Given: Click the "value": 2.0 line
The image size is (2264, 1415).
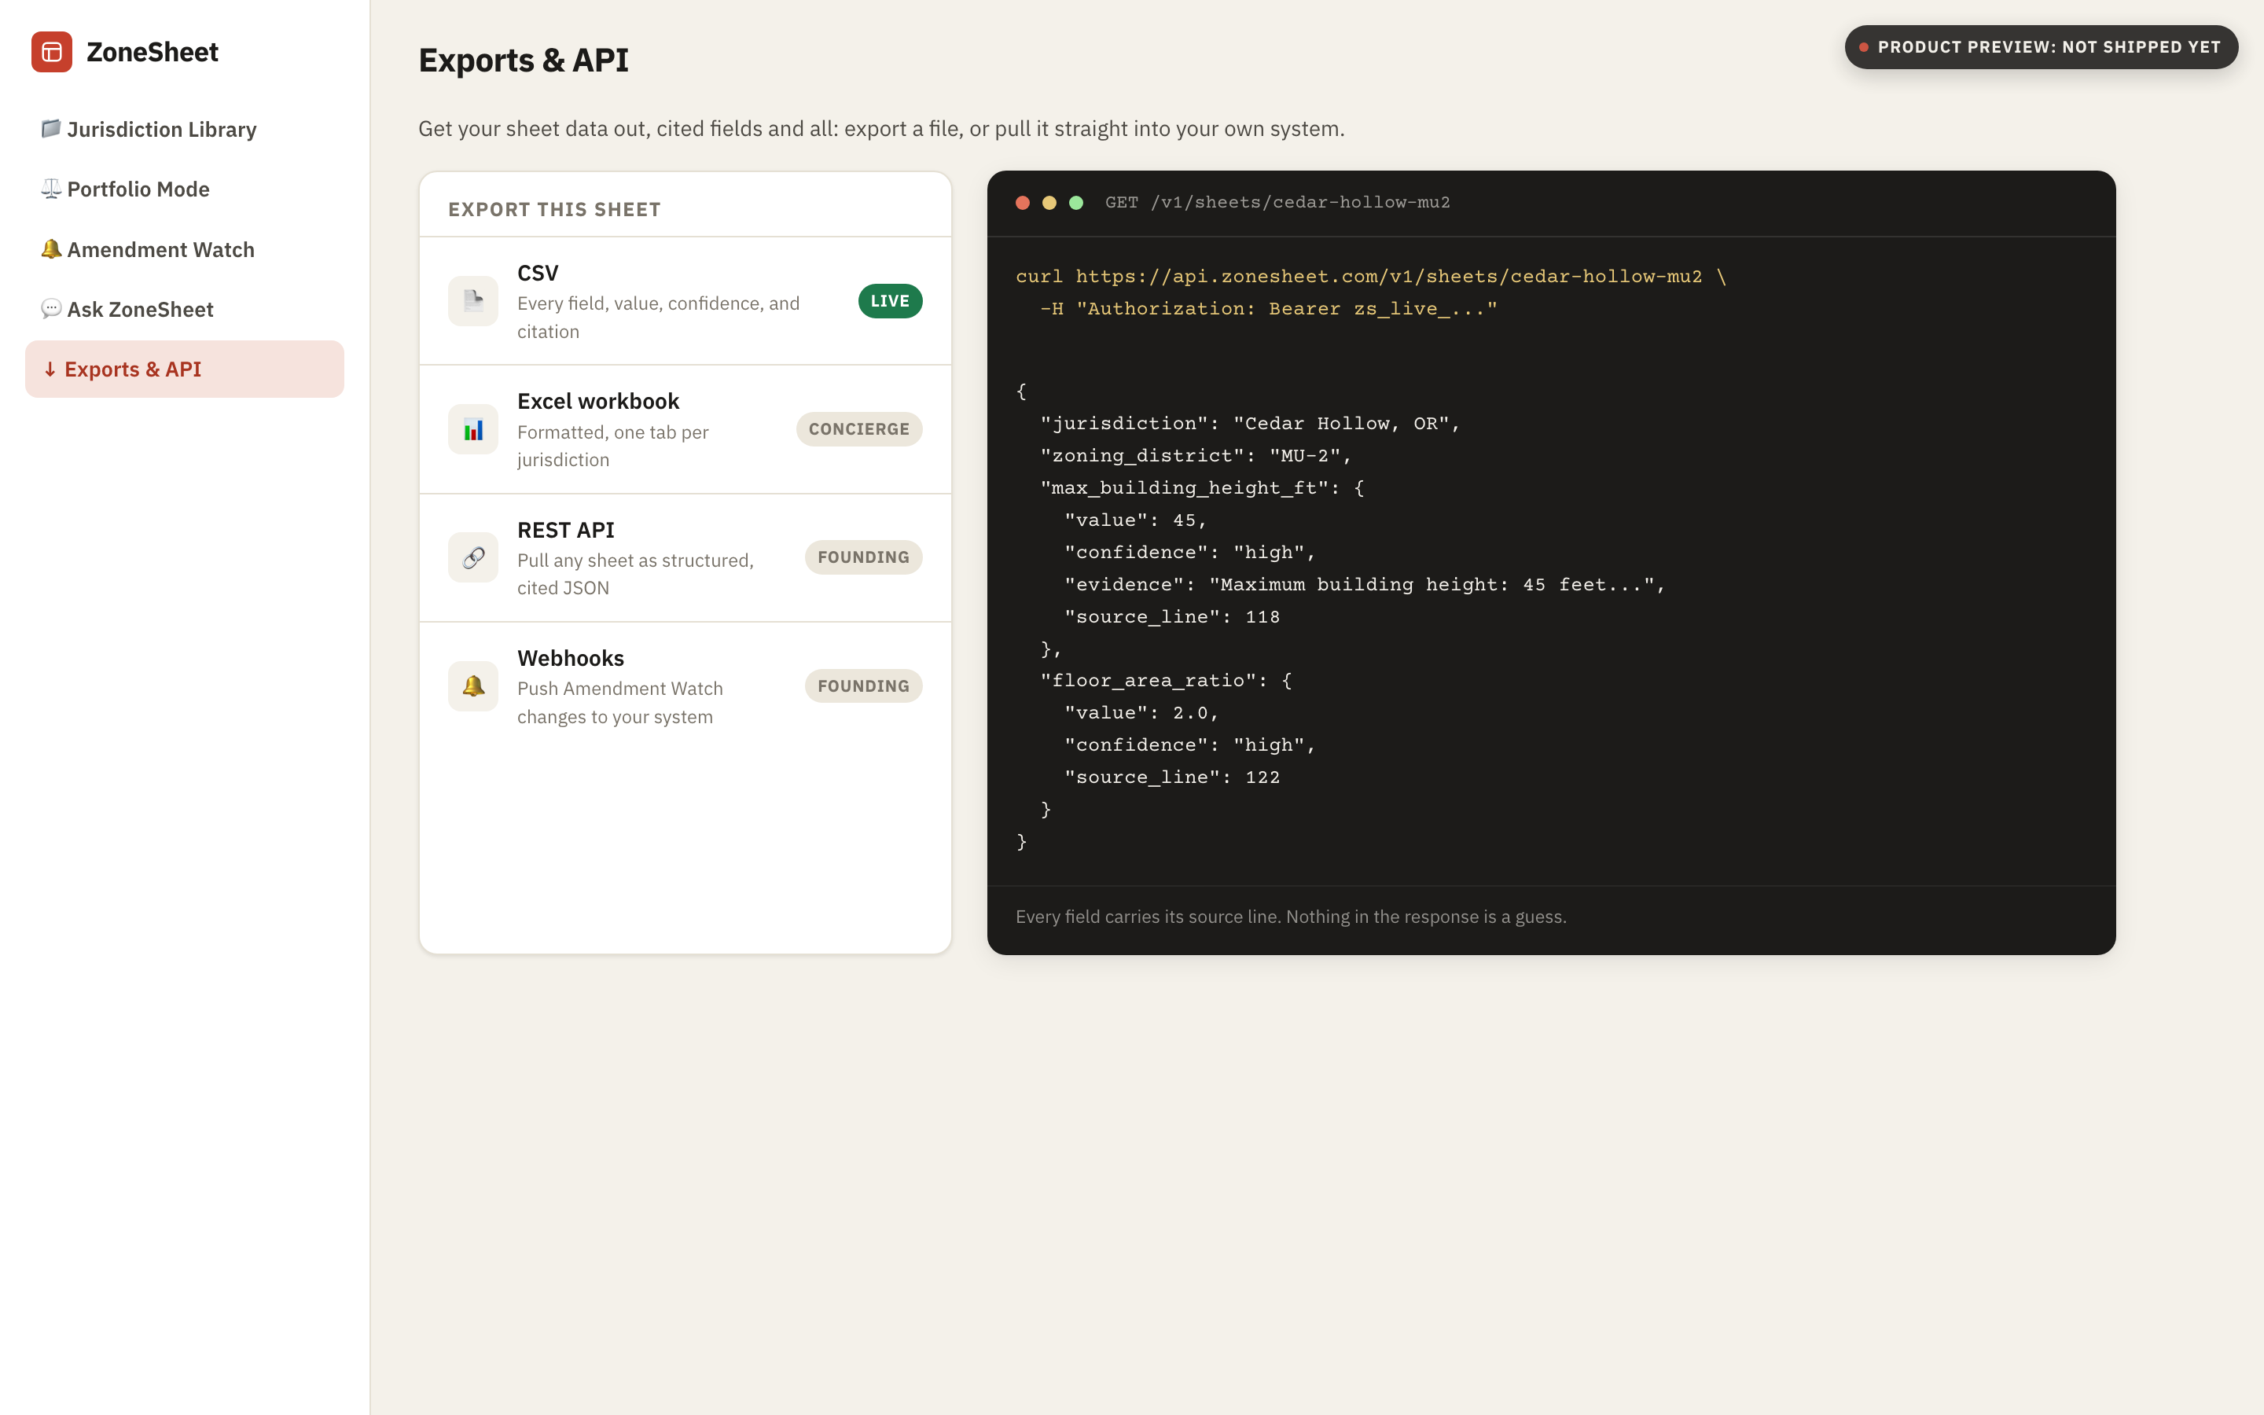Looking at the screenshot, I should (x=1141, y=713).
